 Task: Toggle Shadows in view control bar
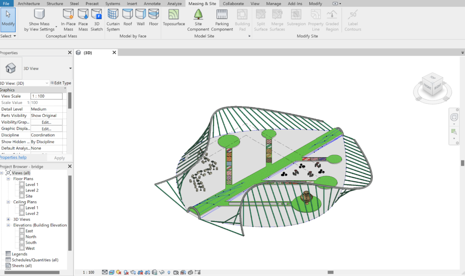click(x=126, y=272)
